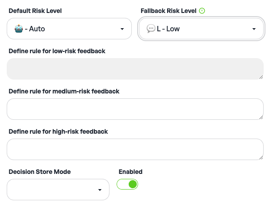Click the robot icon in Default Risk Level
This screenshot has width=269, height=207.
point(18,29)
